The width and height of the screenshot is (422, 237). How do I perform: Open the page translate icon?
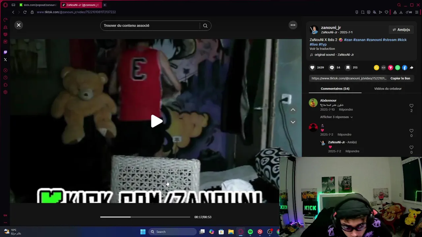(x=375, y=12)
